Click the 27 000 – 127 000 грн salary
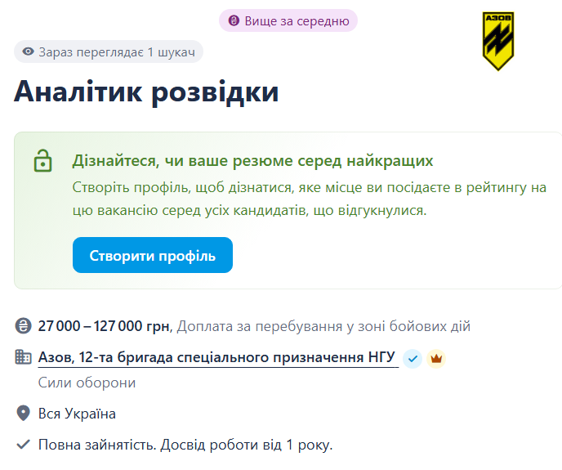Screen dimensions: 562x470 [104, 326]
